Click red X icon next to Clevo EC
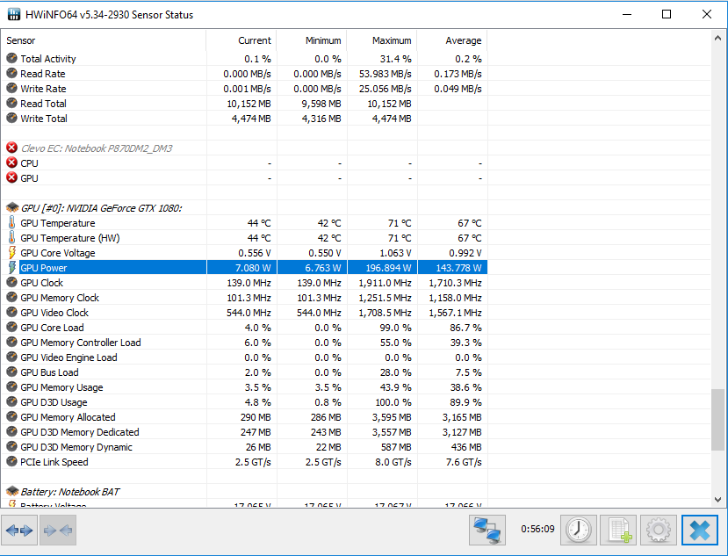 coord(11,148)
